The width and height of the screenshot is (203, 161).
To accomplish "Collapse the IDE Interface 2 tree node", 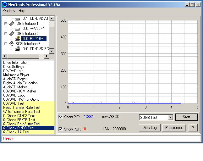I will (x=6, y=34).
